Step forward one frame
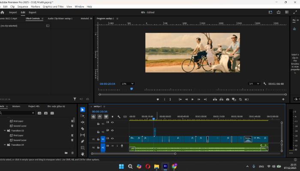The image size is (300, 171). click(x=199, y=99)
